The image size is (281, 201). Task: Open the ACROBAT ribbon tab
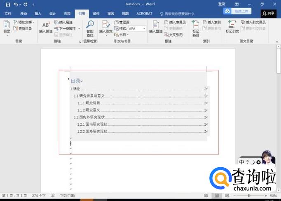(144, 14)
